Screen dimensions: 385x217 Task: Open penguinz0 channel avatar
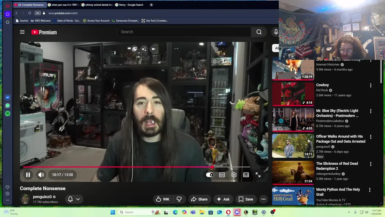(25, 199)
